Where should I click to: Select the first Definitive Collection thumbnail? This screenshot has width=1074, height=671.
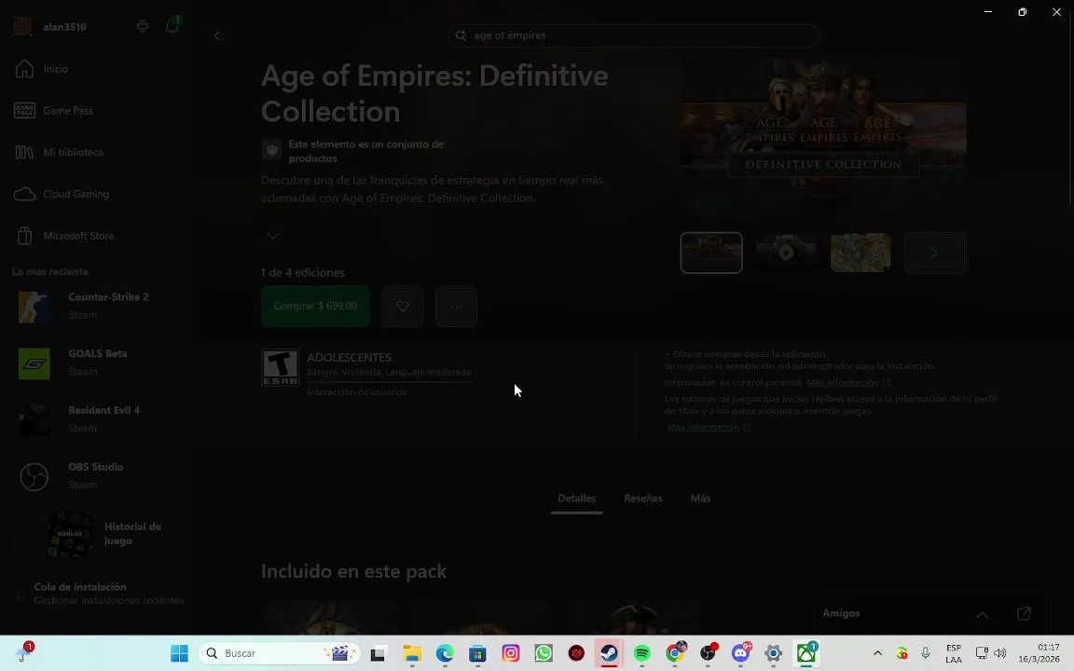711,253
